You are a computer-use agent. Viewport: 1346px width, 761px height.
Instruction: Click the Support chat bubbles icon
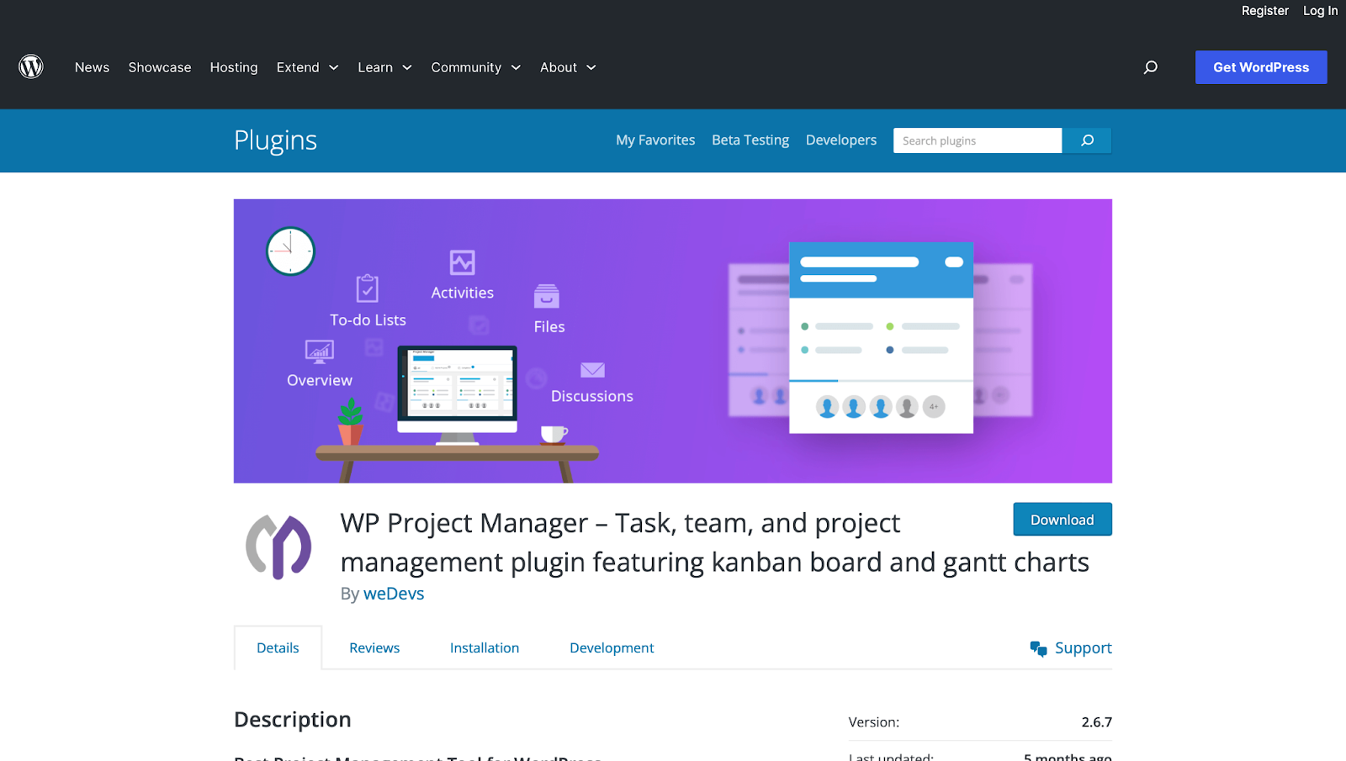(x=1039, y=648)
